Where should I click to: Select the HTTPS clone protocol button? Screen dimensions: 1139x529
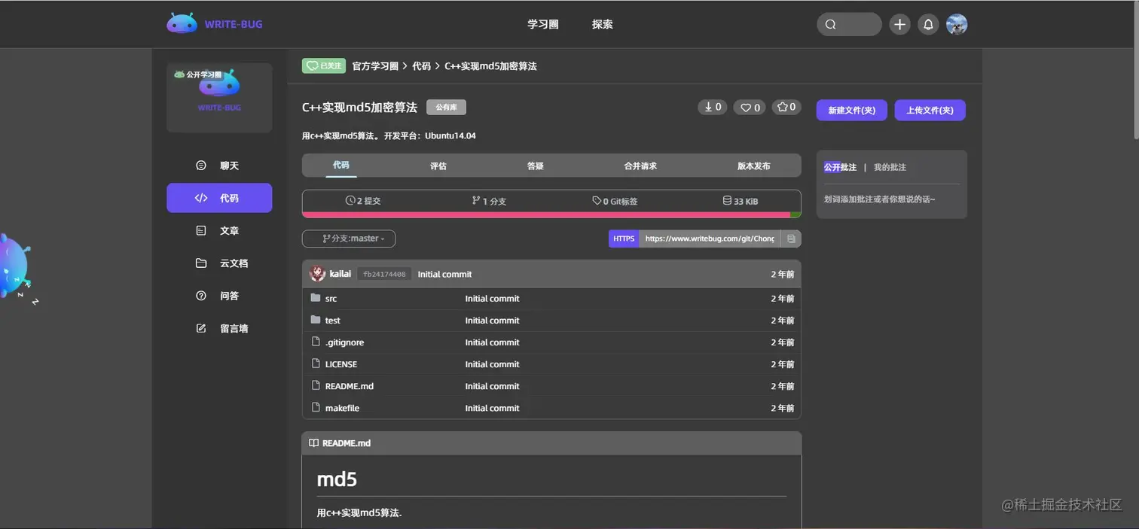coord(624,239)
